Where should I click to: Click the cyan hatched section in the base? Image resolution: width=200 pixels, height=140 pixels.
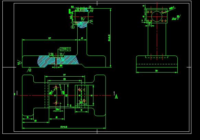(x=58, y=61)
